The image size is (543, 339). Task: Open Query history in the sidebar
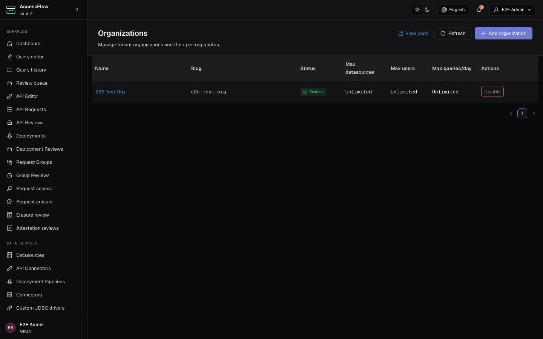(x=43, y=70)
